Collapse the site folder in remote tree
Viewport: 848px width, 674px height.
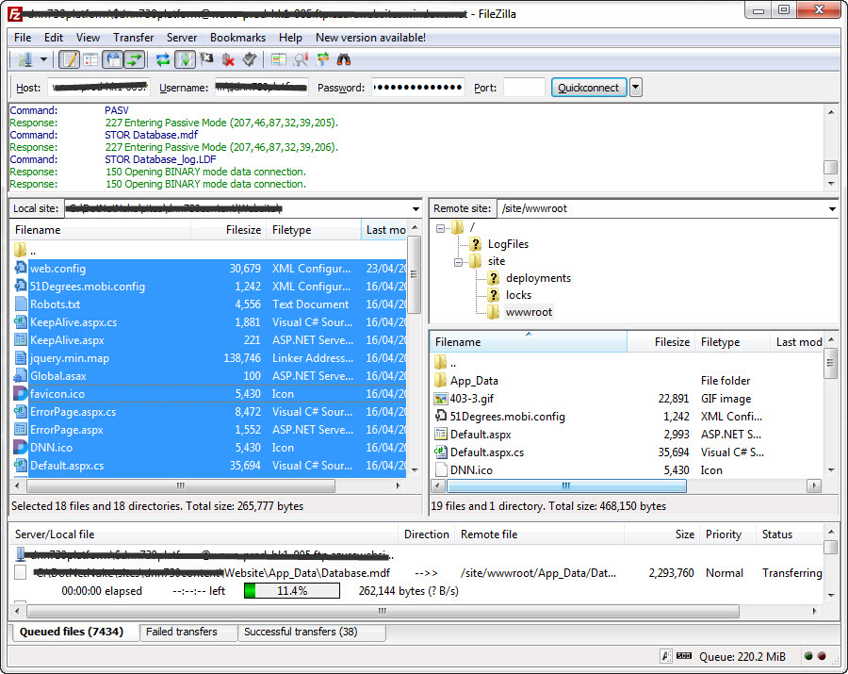coord(458,262)
